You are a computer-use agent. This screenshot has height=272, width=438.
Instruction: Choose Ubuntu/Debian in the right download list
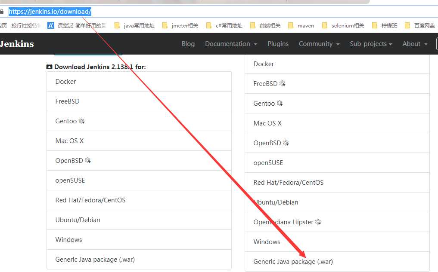tap(337, 202)
